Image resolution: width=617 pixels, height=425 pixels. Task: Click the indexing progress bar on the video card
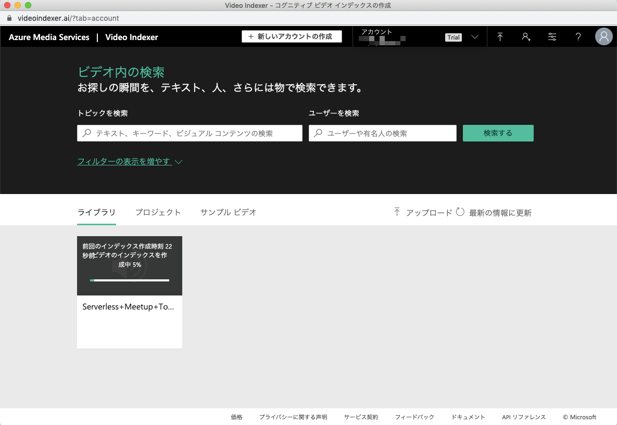(x=129, y=280)
